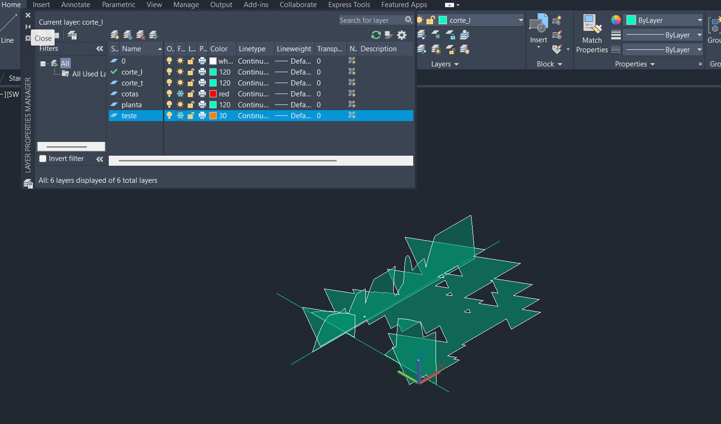Toggle lock on the planta layer

191,104
